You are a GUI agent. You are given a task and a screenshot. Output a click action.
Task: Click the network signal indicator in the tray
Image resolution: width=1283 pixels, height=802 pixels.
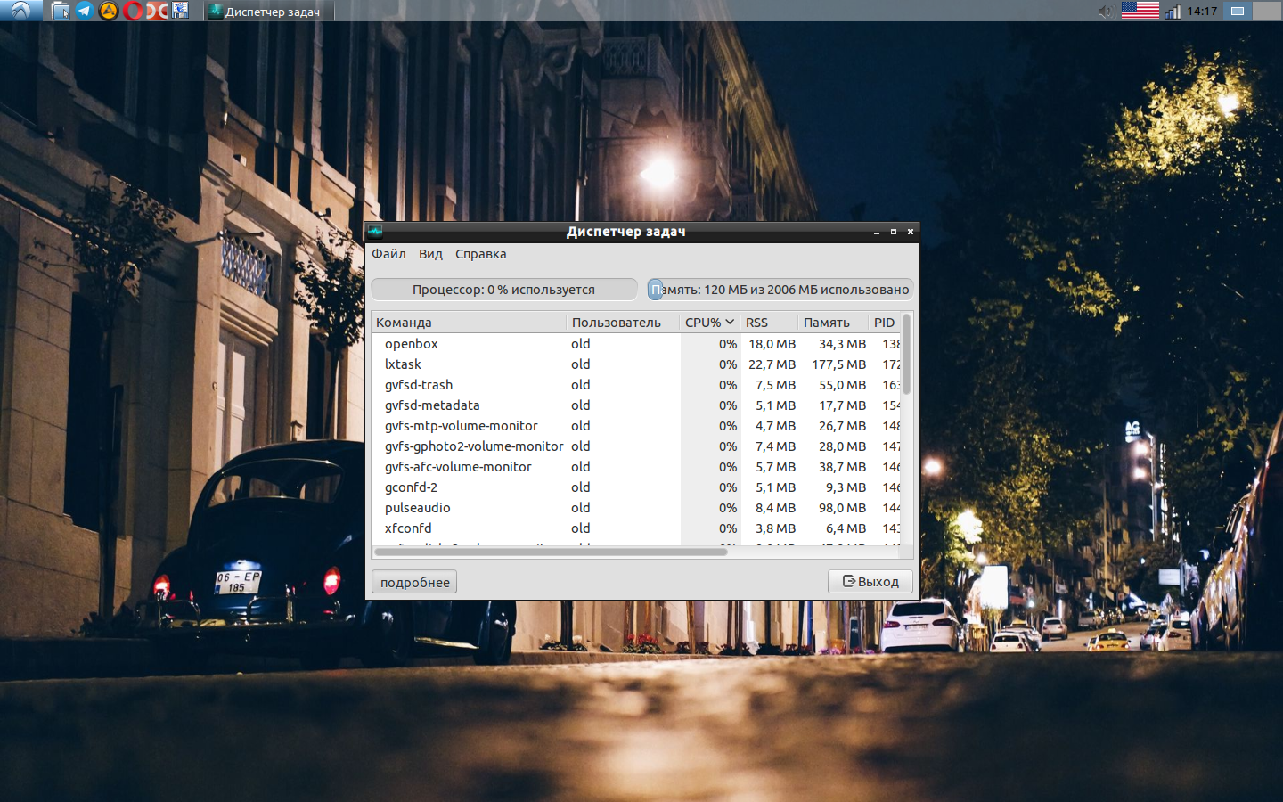pos(1173,11)
